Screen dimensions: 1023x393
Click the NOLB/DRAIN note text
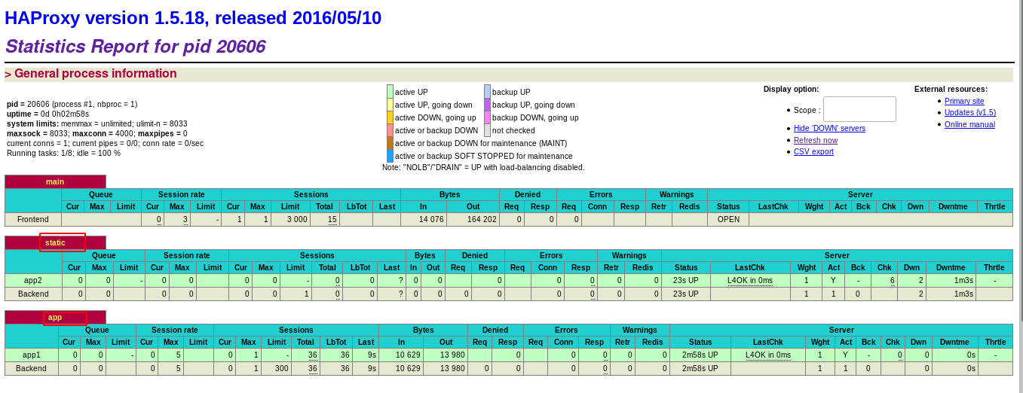tap(483, 167)
